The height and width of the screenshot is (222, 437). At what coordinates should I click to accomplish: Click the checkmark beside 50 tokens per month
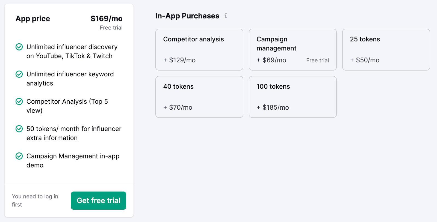(19, 129)
